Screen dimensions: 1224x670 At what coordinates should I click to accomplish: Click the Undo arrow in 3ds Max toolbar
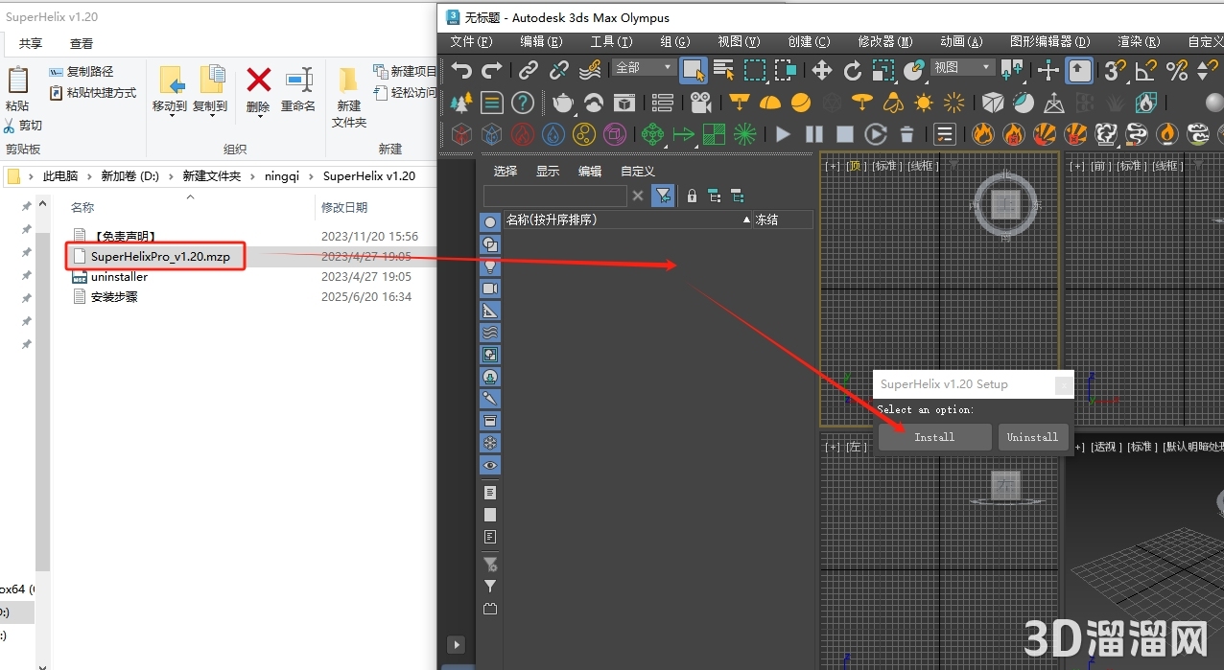coord(461,70)
